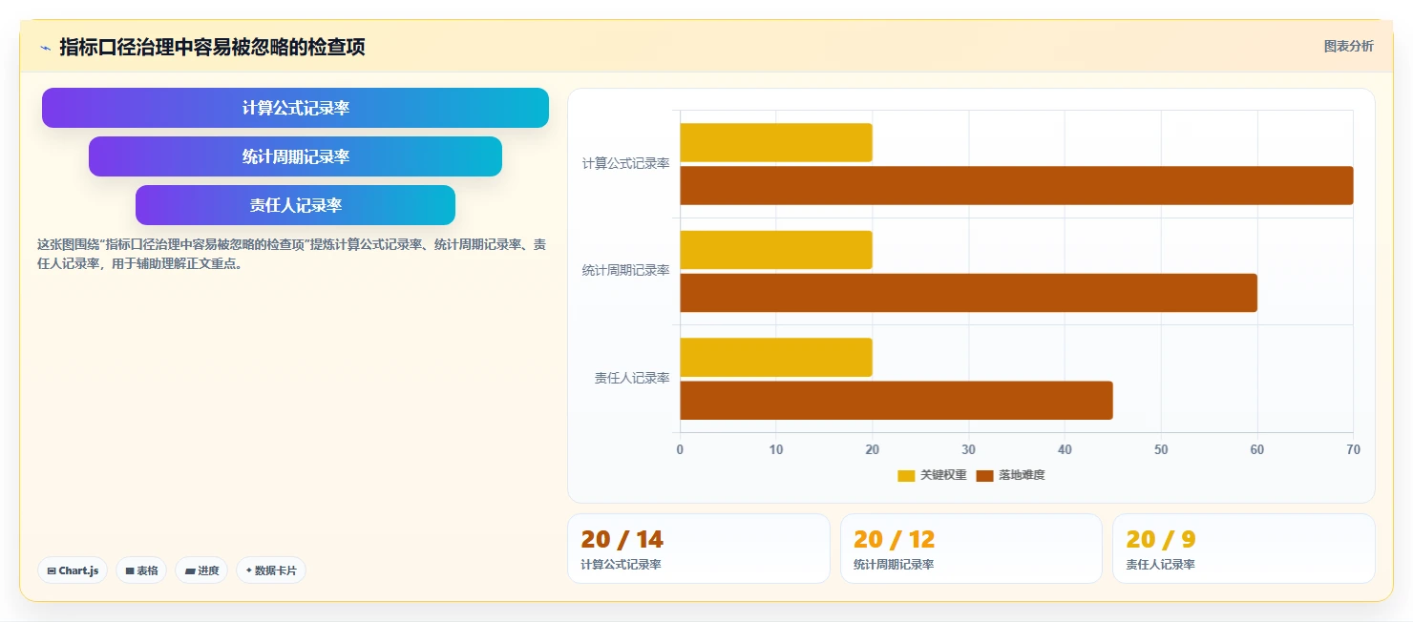Open the 20 / 12 data card
Screen dimensions: 1413x622
tap(971, 549)
